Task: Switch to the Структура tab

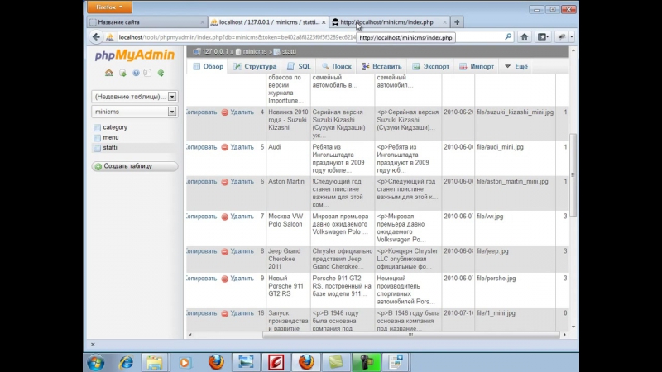Action: (x=255, y=67)
